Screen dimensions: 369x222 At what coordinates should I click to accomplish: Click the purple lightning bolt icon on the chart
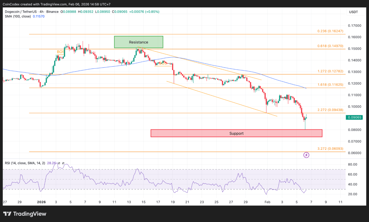coord(306,155)
